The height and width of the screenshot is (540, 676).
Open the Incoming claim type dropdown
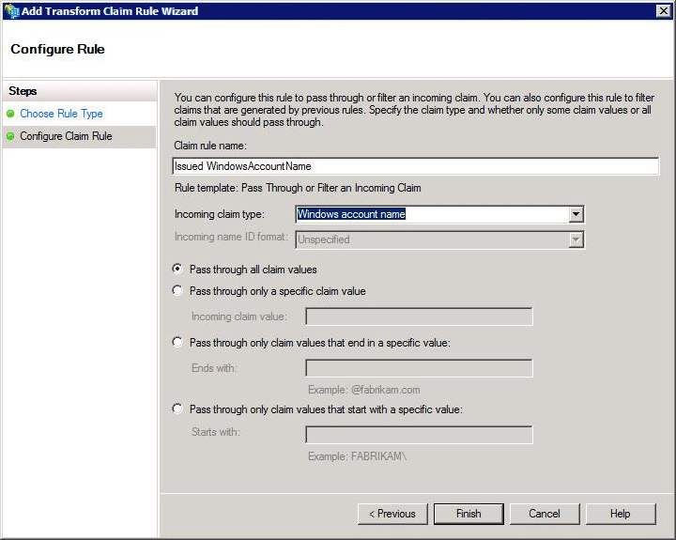576,214
